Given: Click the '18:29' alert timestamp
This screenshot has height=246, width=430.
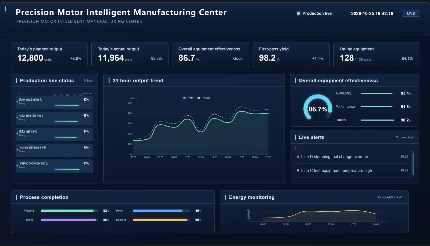Looking at the screenshot, I should [404, 171].
